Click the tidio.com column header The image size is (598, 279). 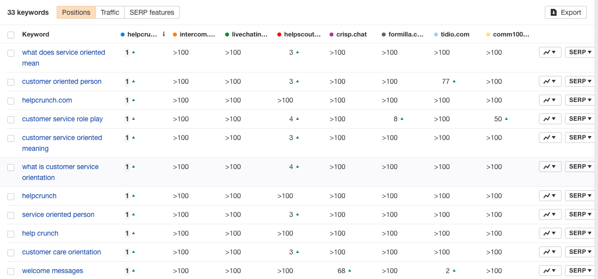click(452, 35)
